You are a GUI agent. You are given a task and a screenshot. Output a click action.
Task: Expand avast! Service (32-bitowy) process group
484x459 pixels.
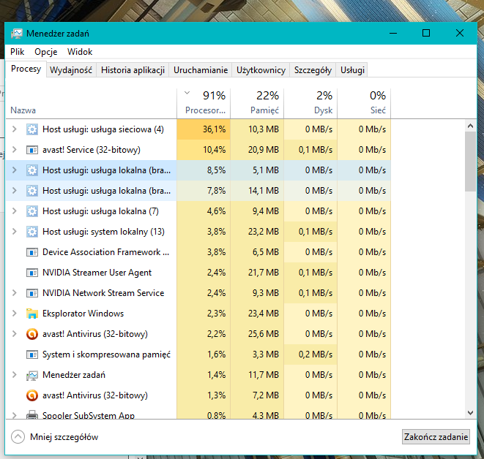(x=14, y=150)
